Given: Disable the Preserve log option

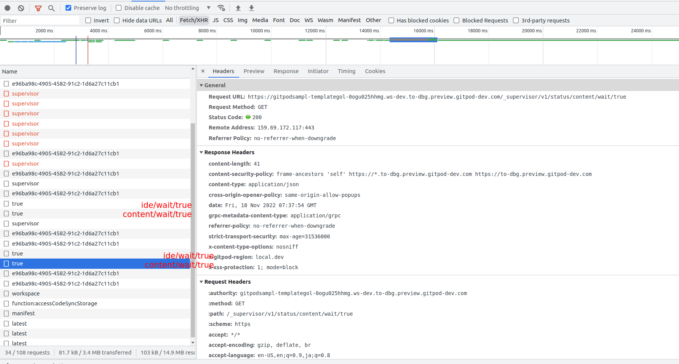Looking at the screenshot, I should (x=69, y=7).
